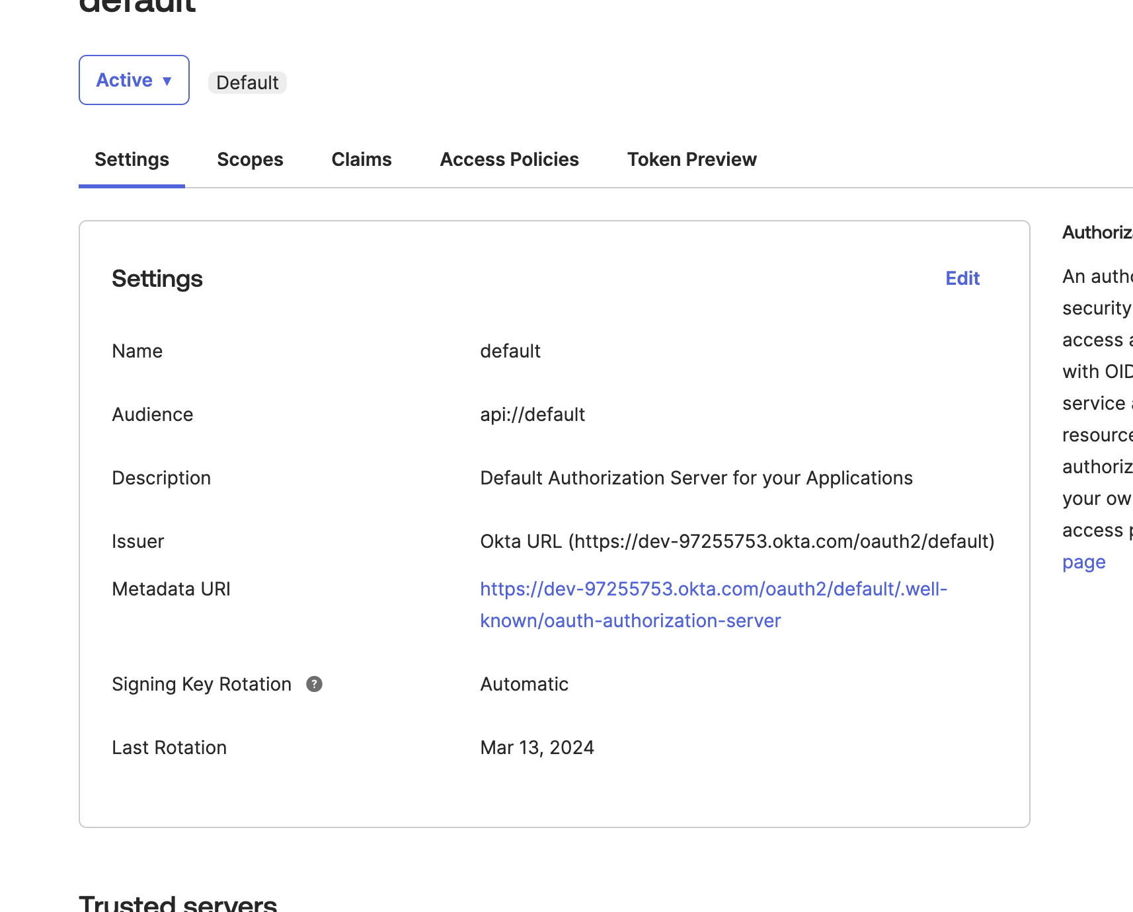
Task: Click the Audience label
Action: point(153,414)
